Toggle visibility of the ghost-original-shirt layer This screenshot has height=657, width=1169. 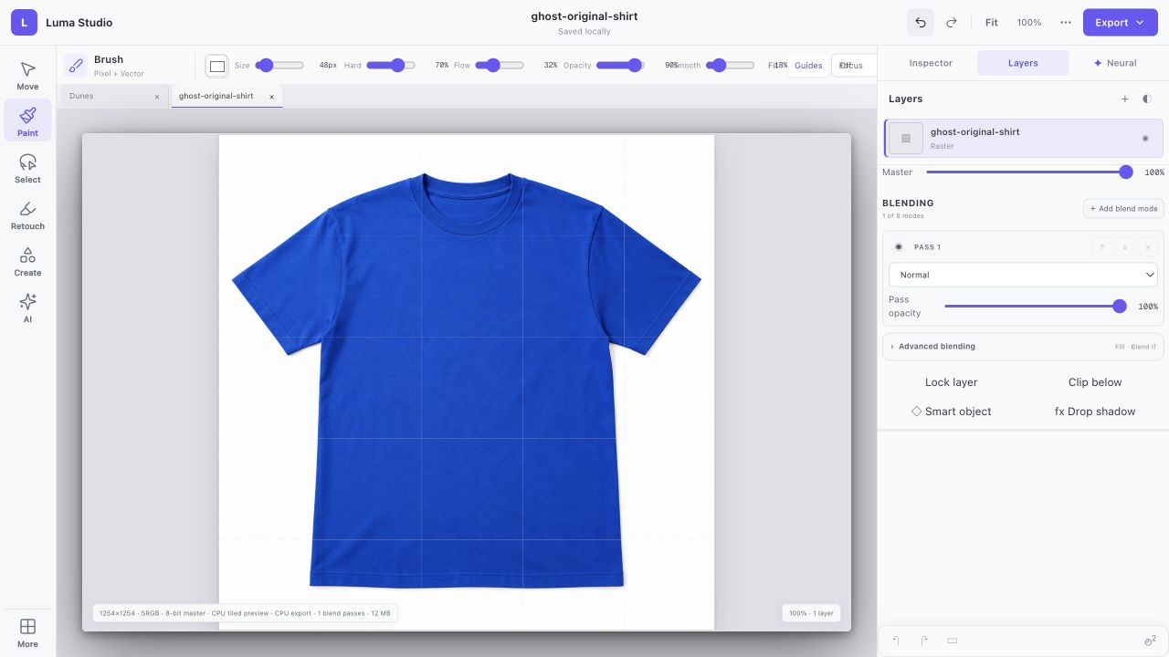(x=1145, y=139)
